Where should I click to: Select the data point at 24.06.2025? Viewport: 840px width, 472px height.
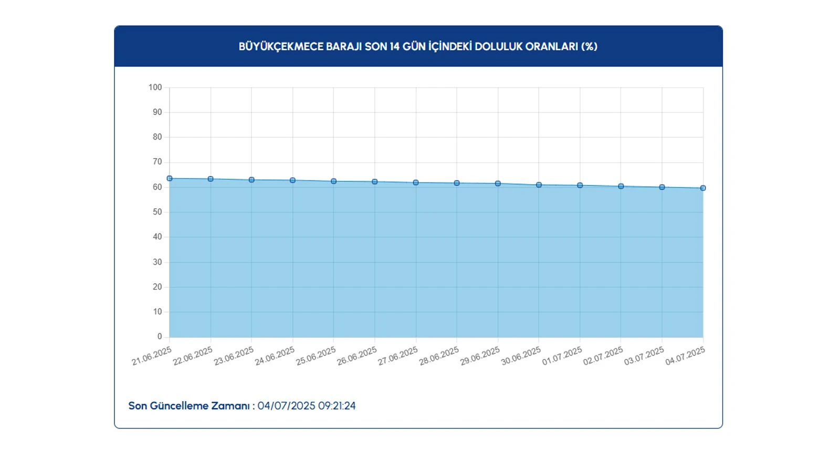(293, 180)
